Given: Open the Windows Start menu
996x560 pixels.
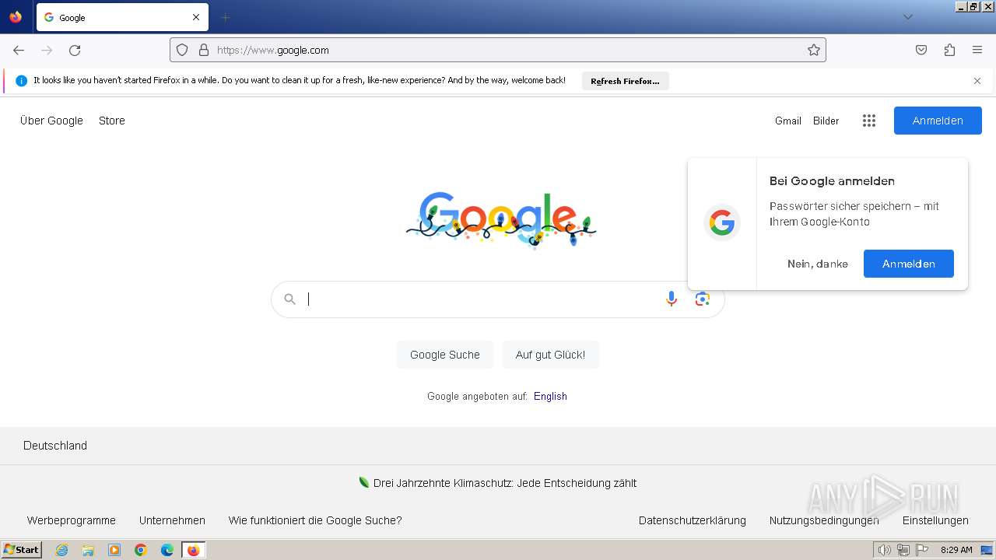Looking at the screenshot, I should pyautogui.click(x=22, y=550).
